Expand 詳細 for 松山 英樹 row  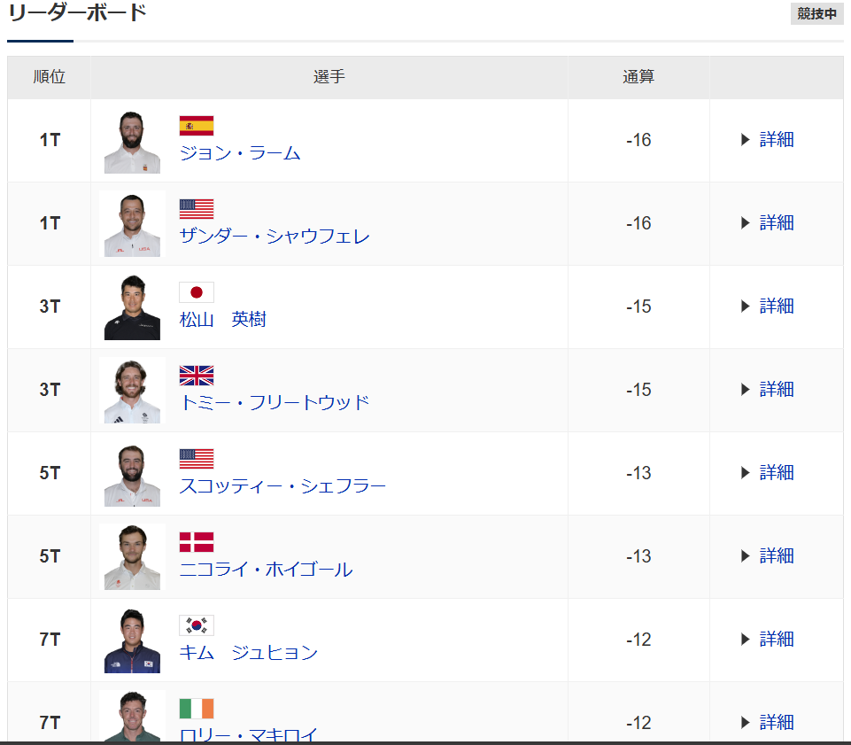click(x=768, y=307)
